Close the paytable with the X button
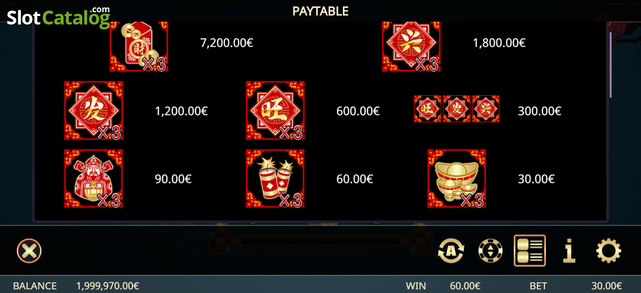 click(29, 250)
